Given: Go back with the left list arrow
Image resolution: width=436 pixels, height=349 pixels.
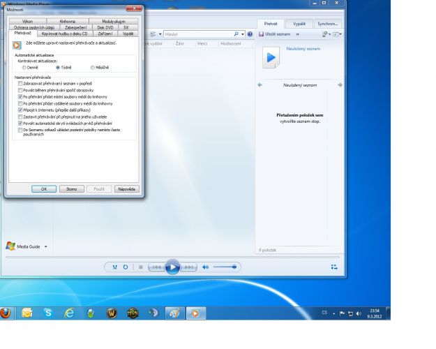Looking at the screenshot, I should pyautogui.click(x=260, y=85).
